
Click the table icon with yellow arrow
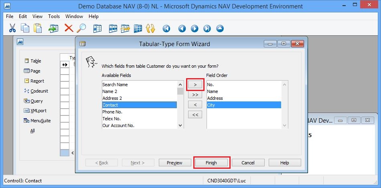coord(126,28)
